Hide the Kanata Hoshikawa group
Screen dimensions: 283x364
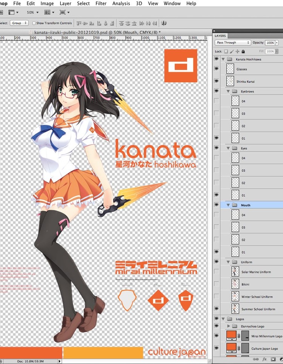click(217, 59)
